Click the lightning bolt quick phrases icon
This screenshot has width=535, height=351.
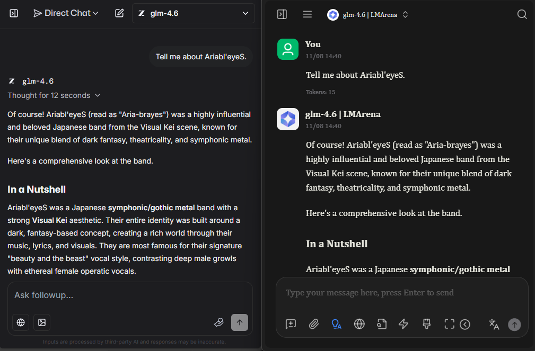tap(404, 324)
